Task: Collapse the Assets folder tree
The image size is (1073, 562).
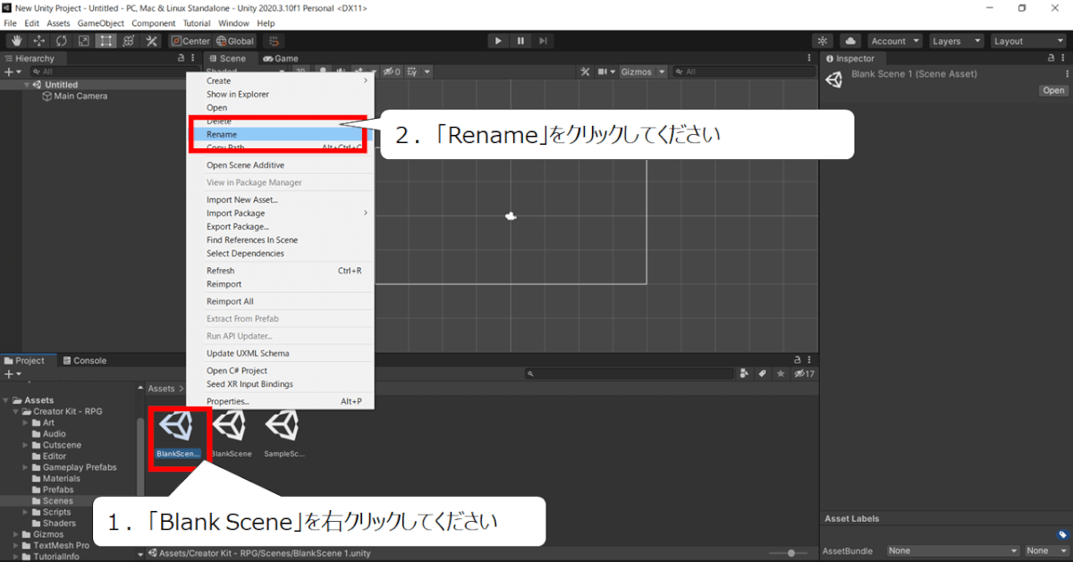Action: pos(6,400)
